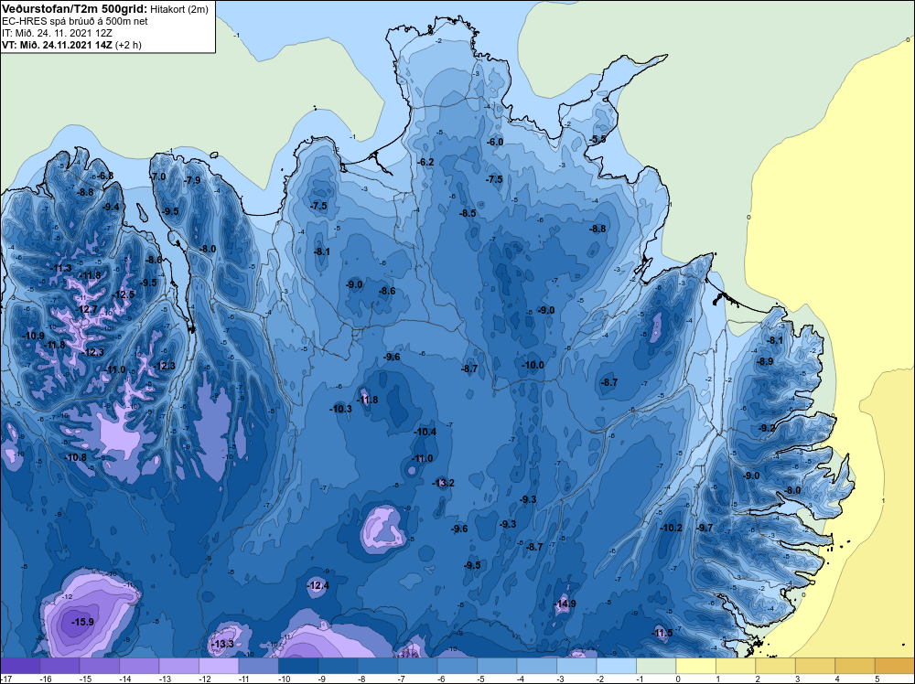Select the -11.5 temperature value

coord(662,634)
